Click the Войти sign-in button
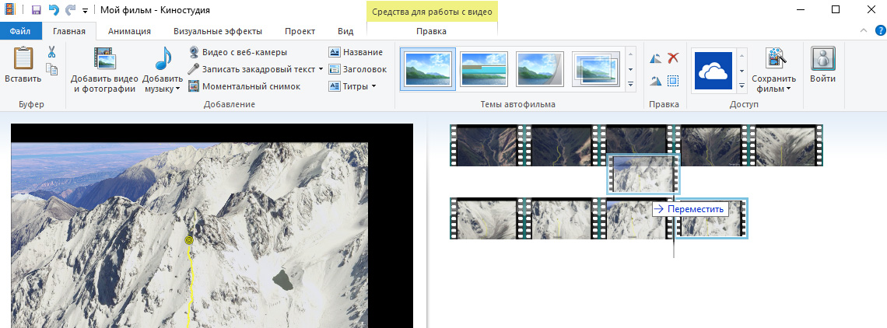Viewport: 887px width, 328px height. click(822, 66)
